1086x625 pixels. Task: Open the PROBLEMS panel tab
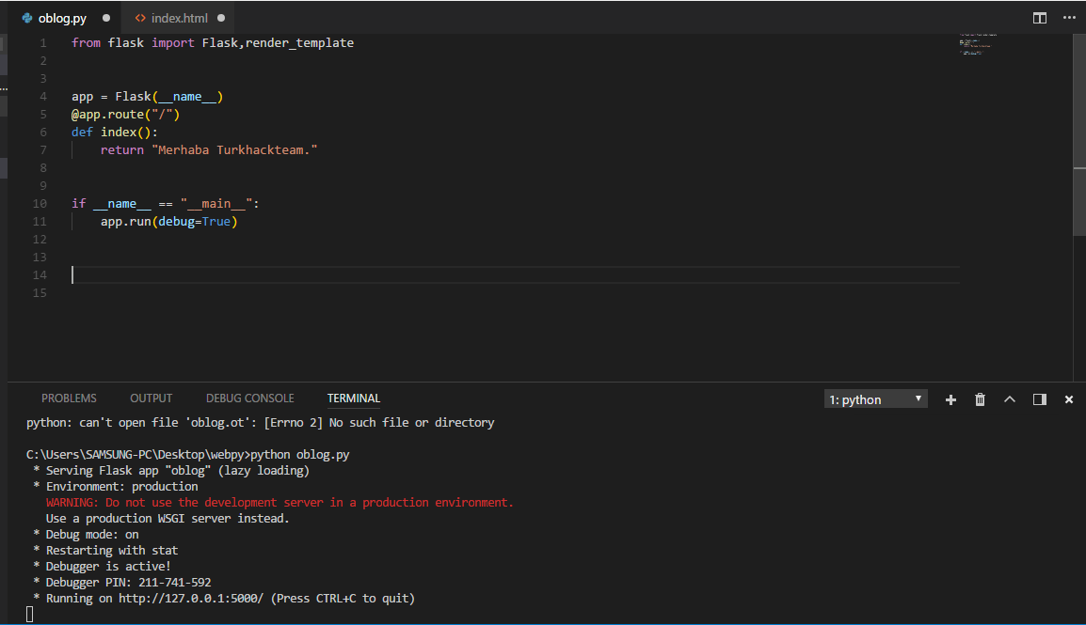[69, 398]
